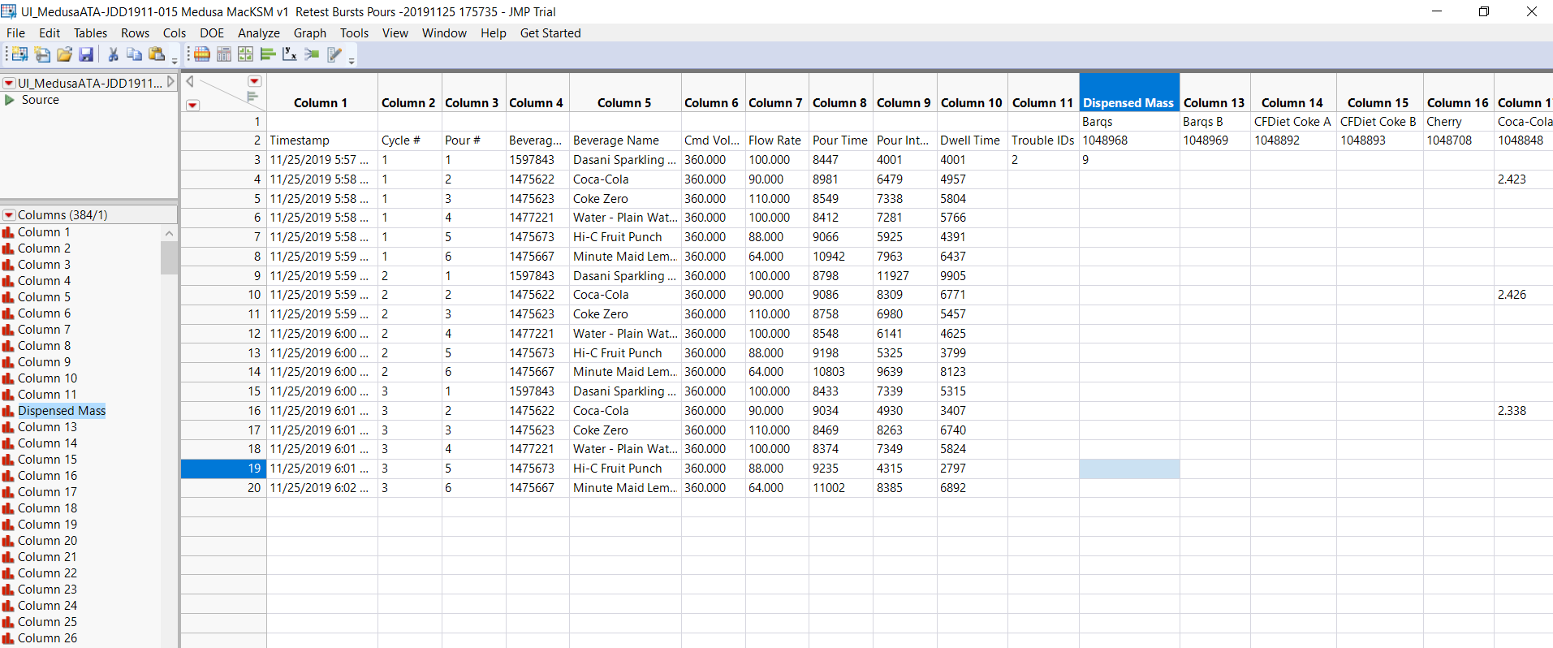This screenshot has width=1553, height=648.
Task: Click the New Data Table toolbar icon
Action: pyautogui.click(x=19, y=54)
